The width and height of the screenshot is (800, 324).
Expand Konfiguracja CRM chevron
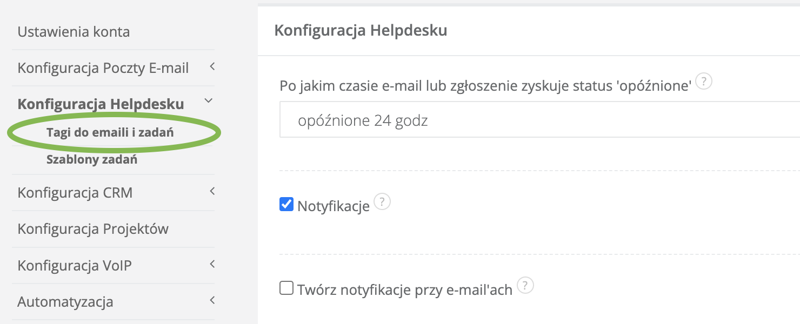point(212,191)
